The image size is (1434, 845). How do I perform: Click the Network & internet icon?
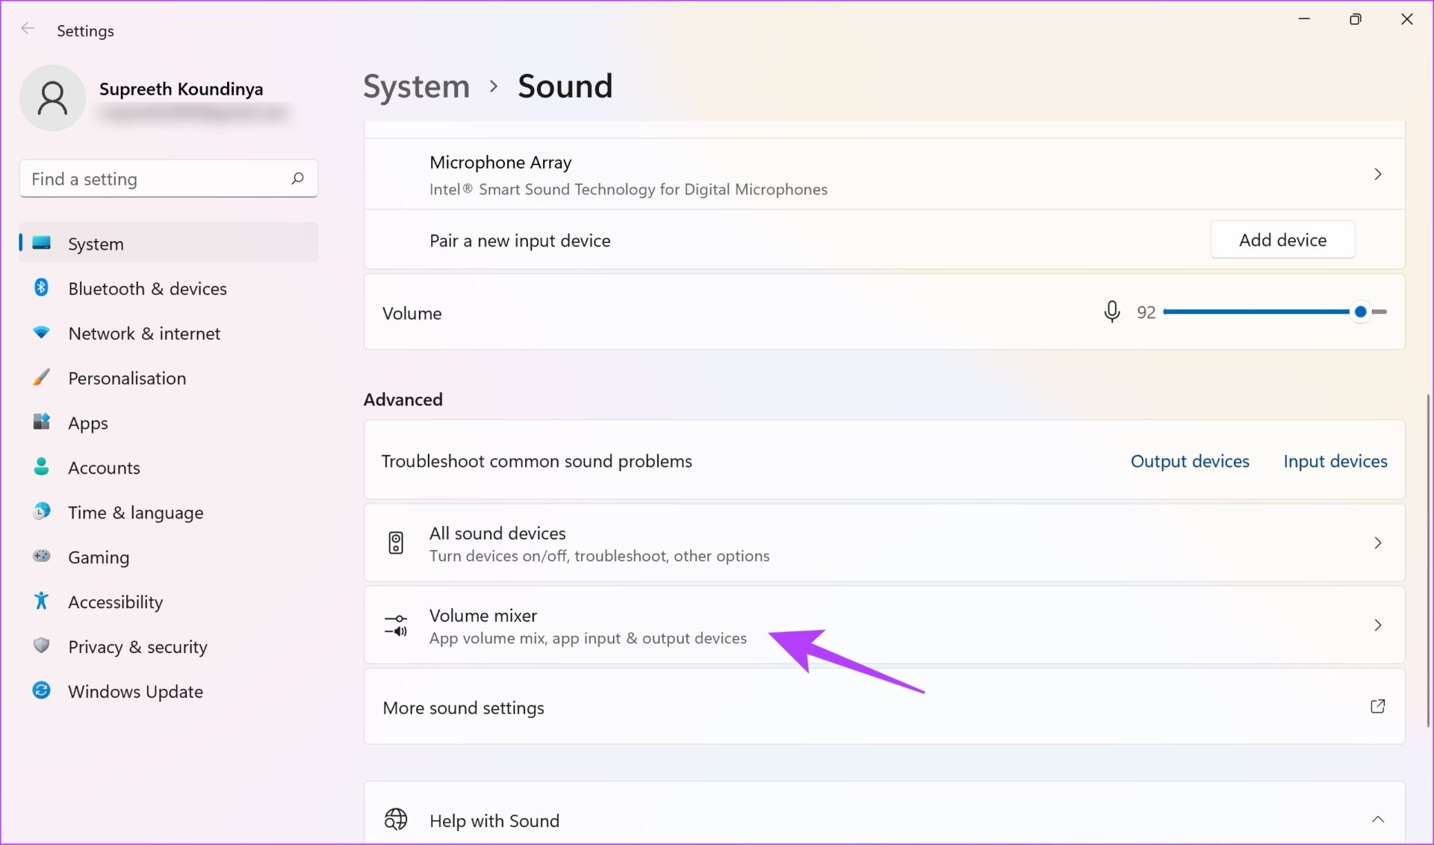41,332
